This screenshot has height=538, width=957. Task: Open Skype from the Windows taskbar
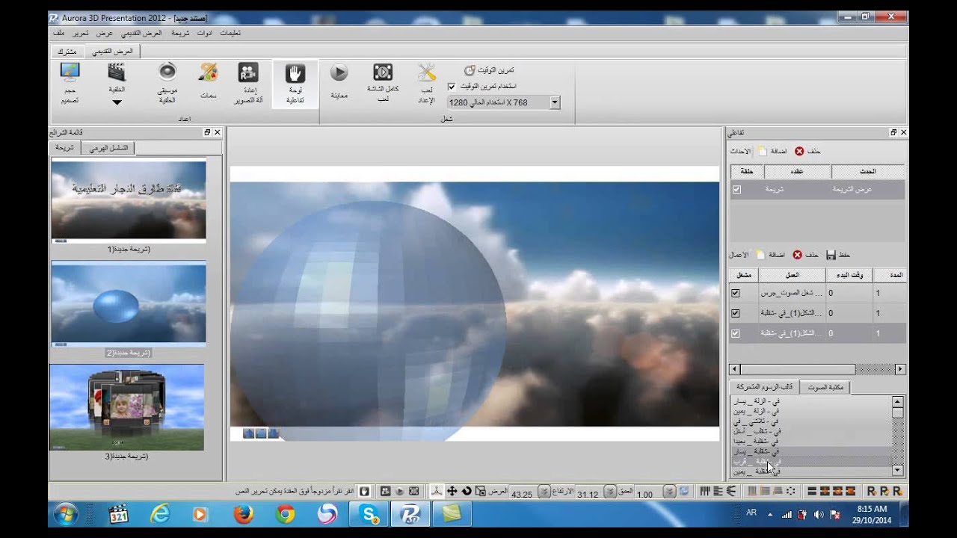[369, 514]
